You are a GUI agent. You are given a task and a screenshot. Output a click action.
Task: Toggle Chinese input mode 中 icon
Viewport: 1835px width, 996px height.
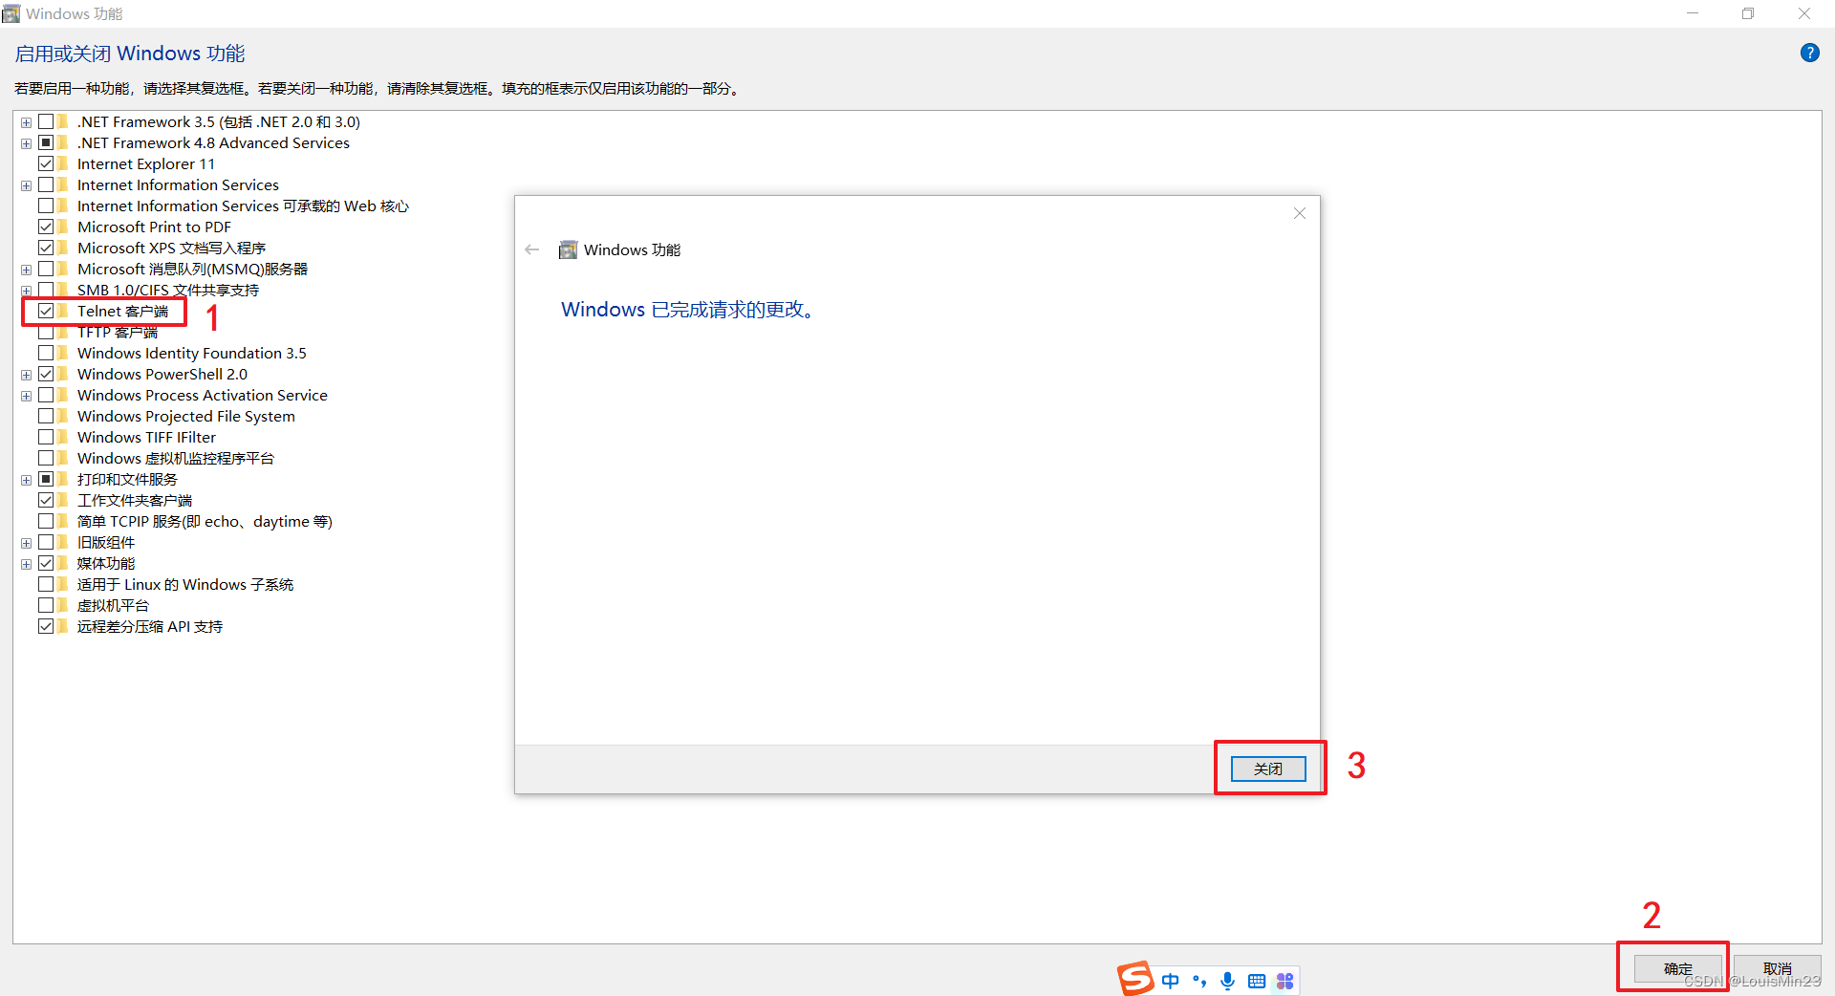[x=1170, y=981]
